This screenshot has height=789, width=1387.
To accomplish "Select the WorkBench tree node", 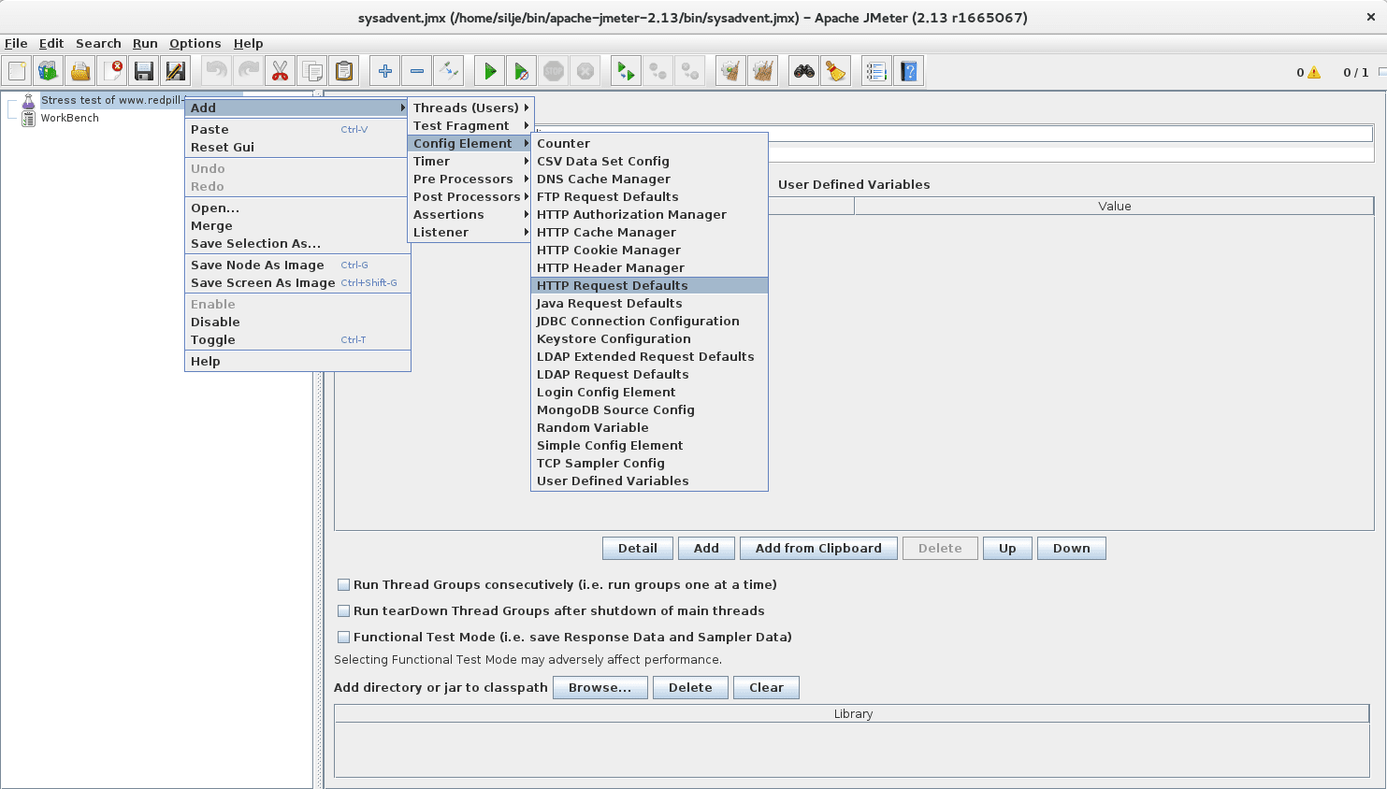I will point(69,118).
